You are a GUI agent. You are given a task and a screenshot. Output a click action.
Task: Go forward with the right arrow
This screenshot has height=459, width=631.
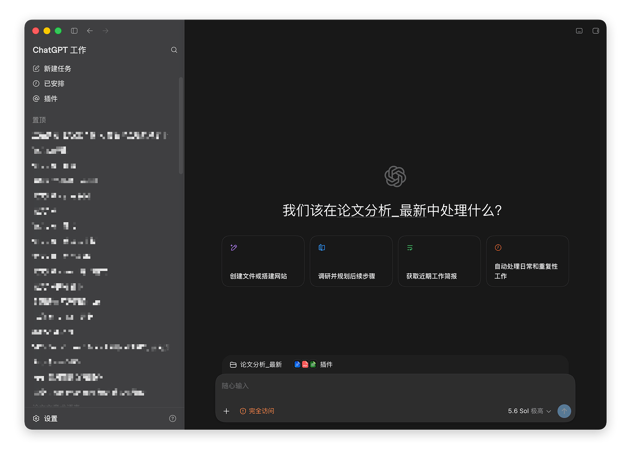pyautogui.click(x=106, y=31)
